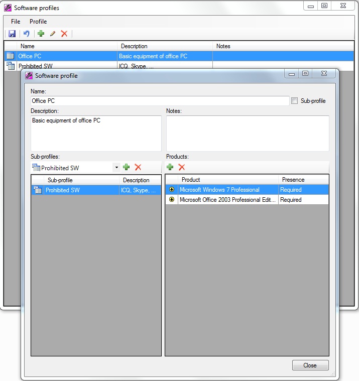This screenshot has width=359, height=381.
Task: Click the Name input field containing Office PC
Action: 160,101
